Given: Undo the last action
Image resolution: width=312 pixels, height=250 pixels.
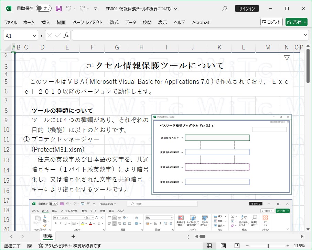Looking at the screenshot, I should point(69,8).
